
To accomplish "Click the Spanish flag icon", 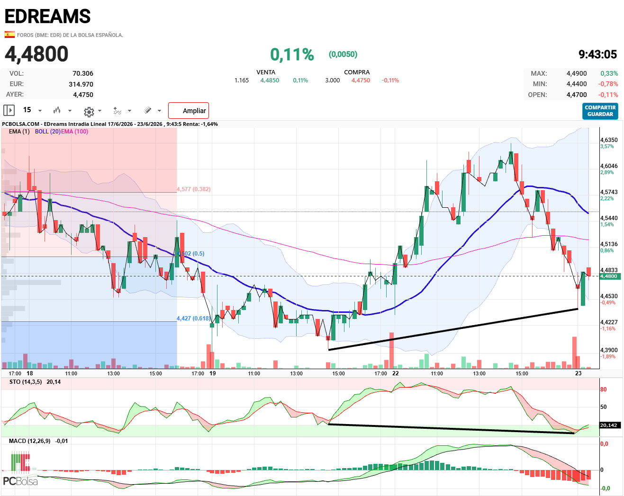I will click(9, 35).
